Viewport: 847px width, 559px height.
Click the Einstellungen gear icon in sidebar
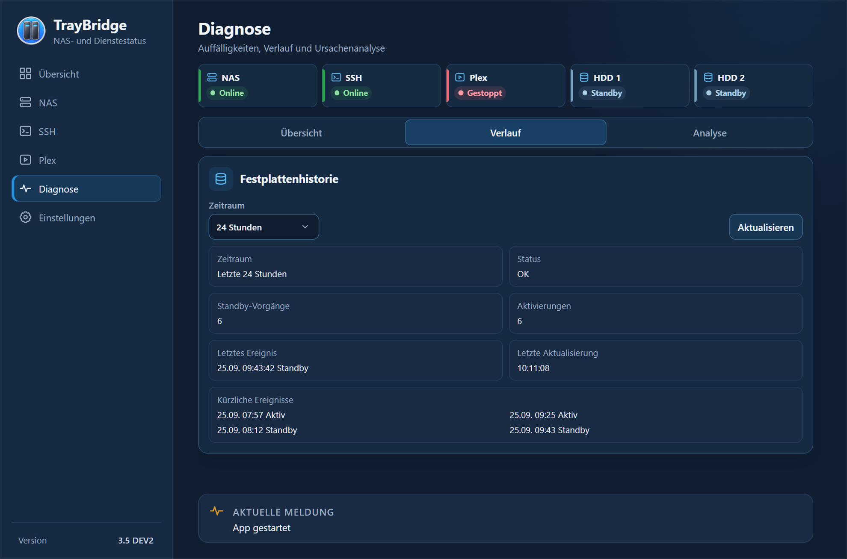(25, 217)
